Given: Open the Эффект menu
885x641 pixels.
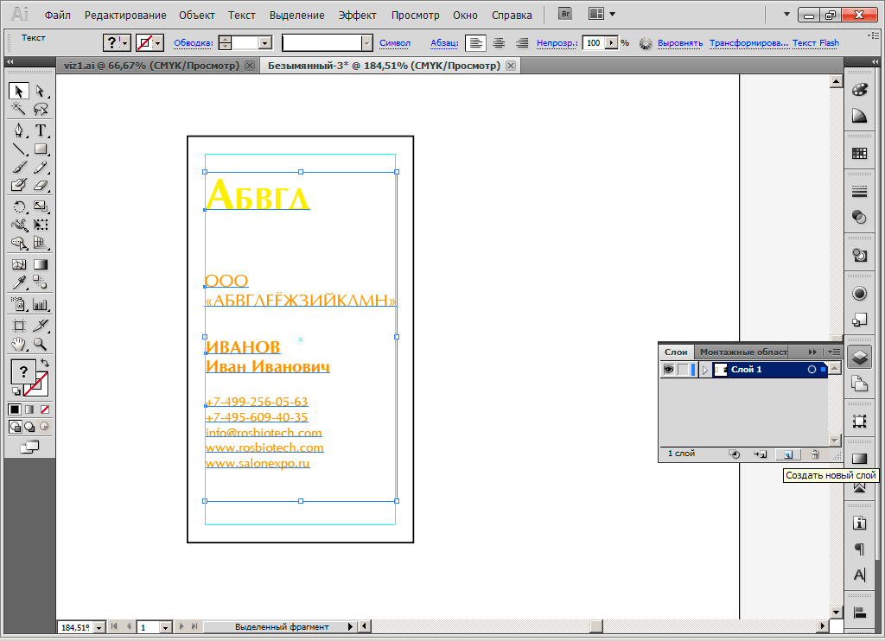Looking at the screenshot, I should [x=357, y=16].
